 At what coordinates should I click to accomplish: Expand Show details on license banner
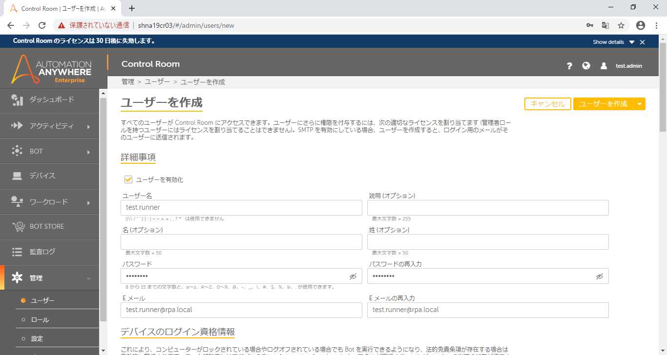pyautogui.click(x=613, y=42)
